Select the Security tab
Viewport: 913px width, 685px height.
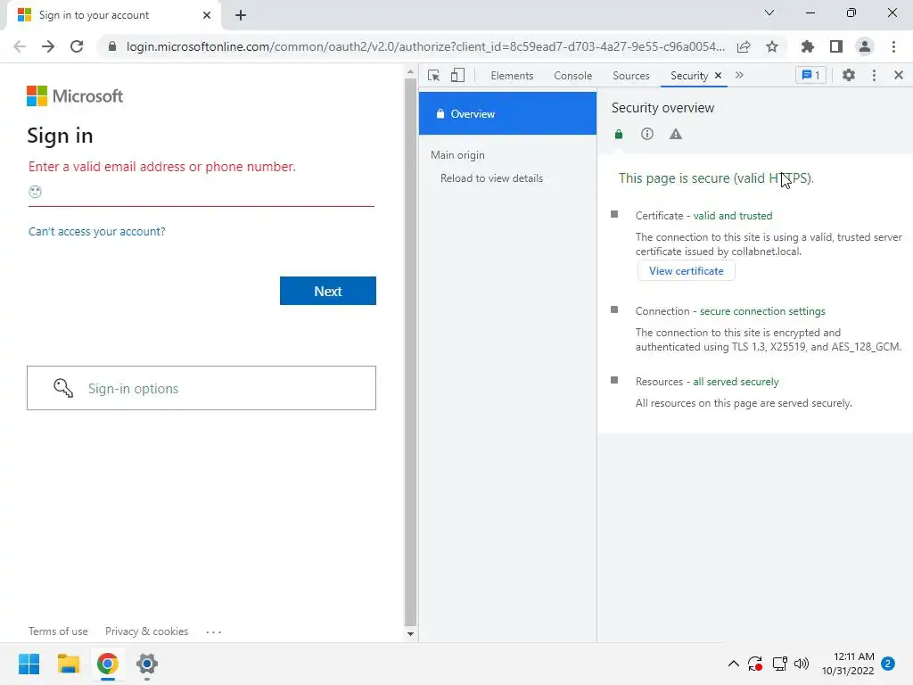689,76
